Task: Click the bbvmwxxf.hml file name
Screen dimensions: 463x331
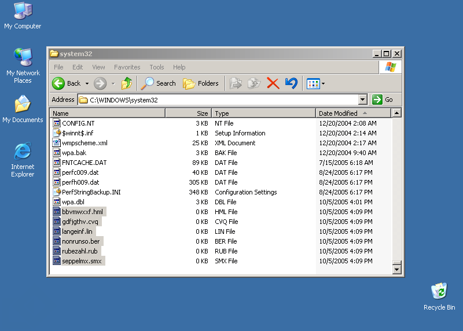Action: (x=82, y=212)
